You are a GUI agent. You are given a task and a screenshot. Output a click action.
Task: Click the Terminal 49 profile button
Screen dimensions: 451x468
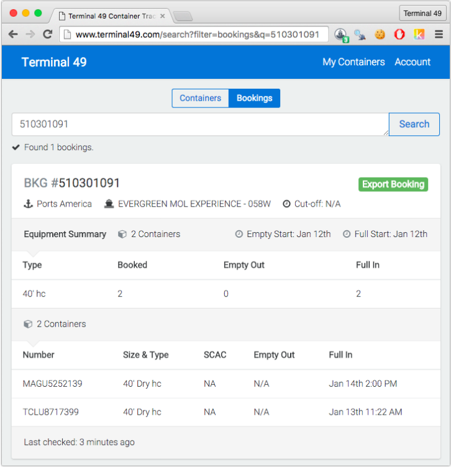click(422, 14)
